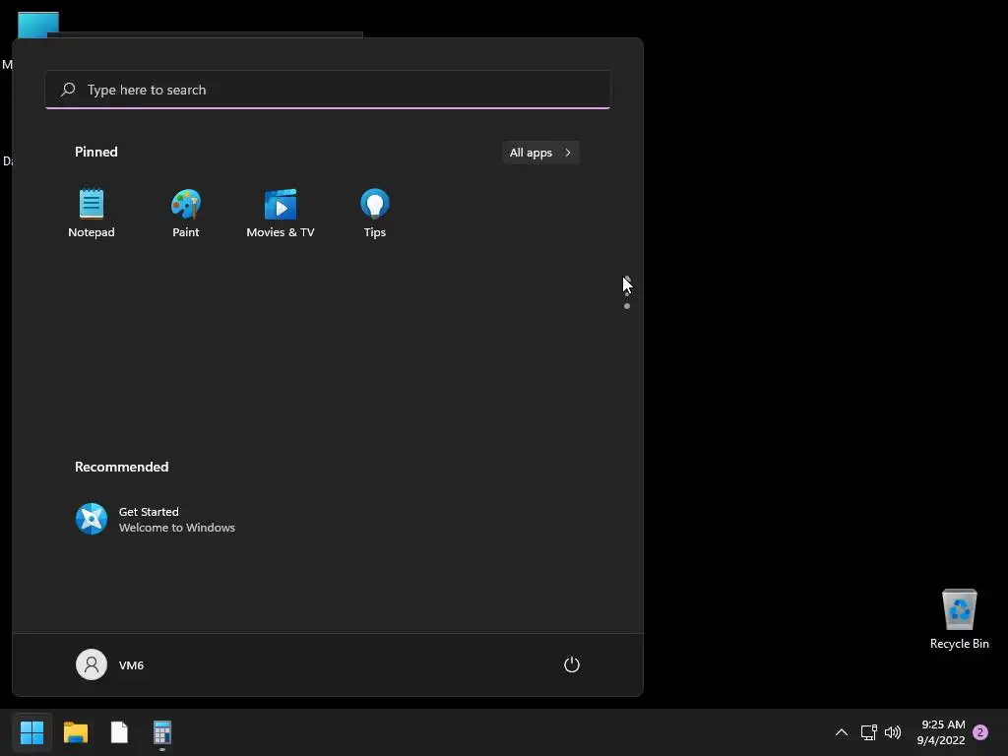Open the network status tray icon
1008x756 pixels.
pyautogui.click(x=869, y=732)
